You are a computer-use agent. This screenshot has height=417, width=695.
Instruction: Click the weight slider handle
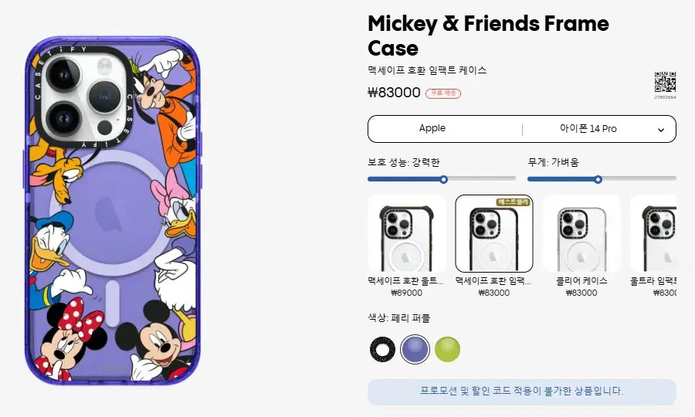tap(598, 179)
